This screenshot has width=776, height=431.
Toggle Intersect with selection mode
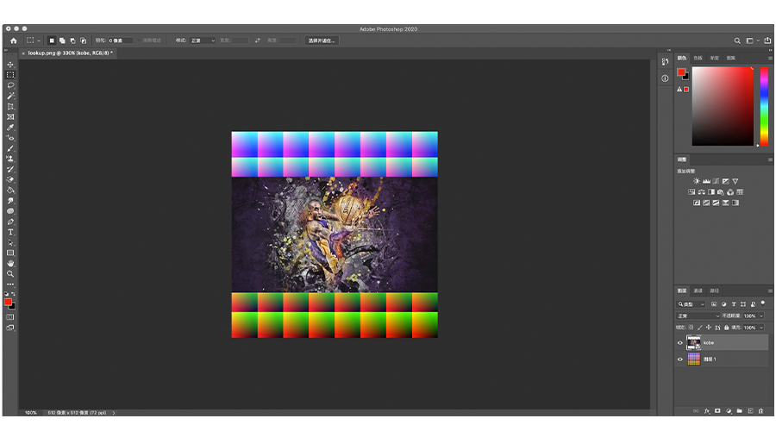tap(83, 41)
